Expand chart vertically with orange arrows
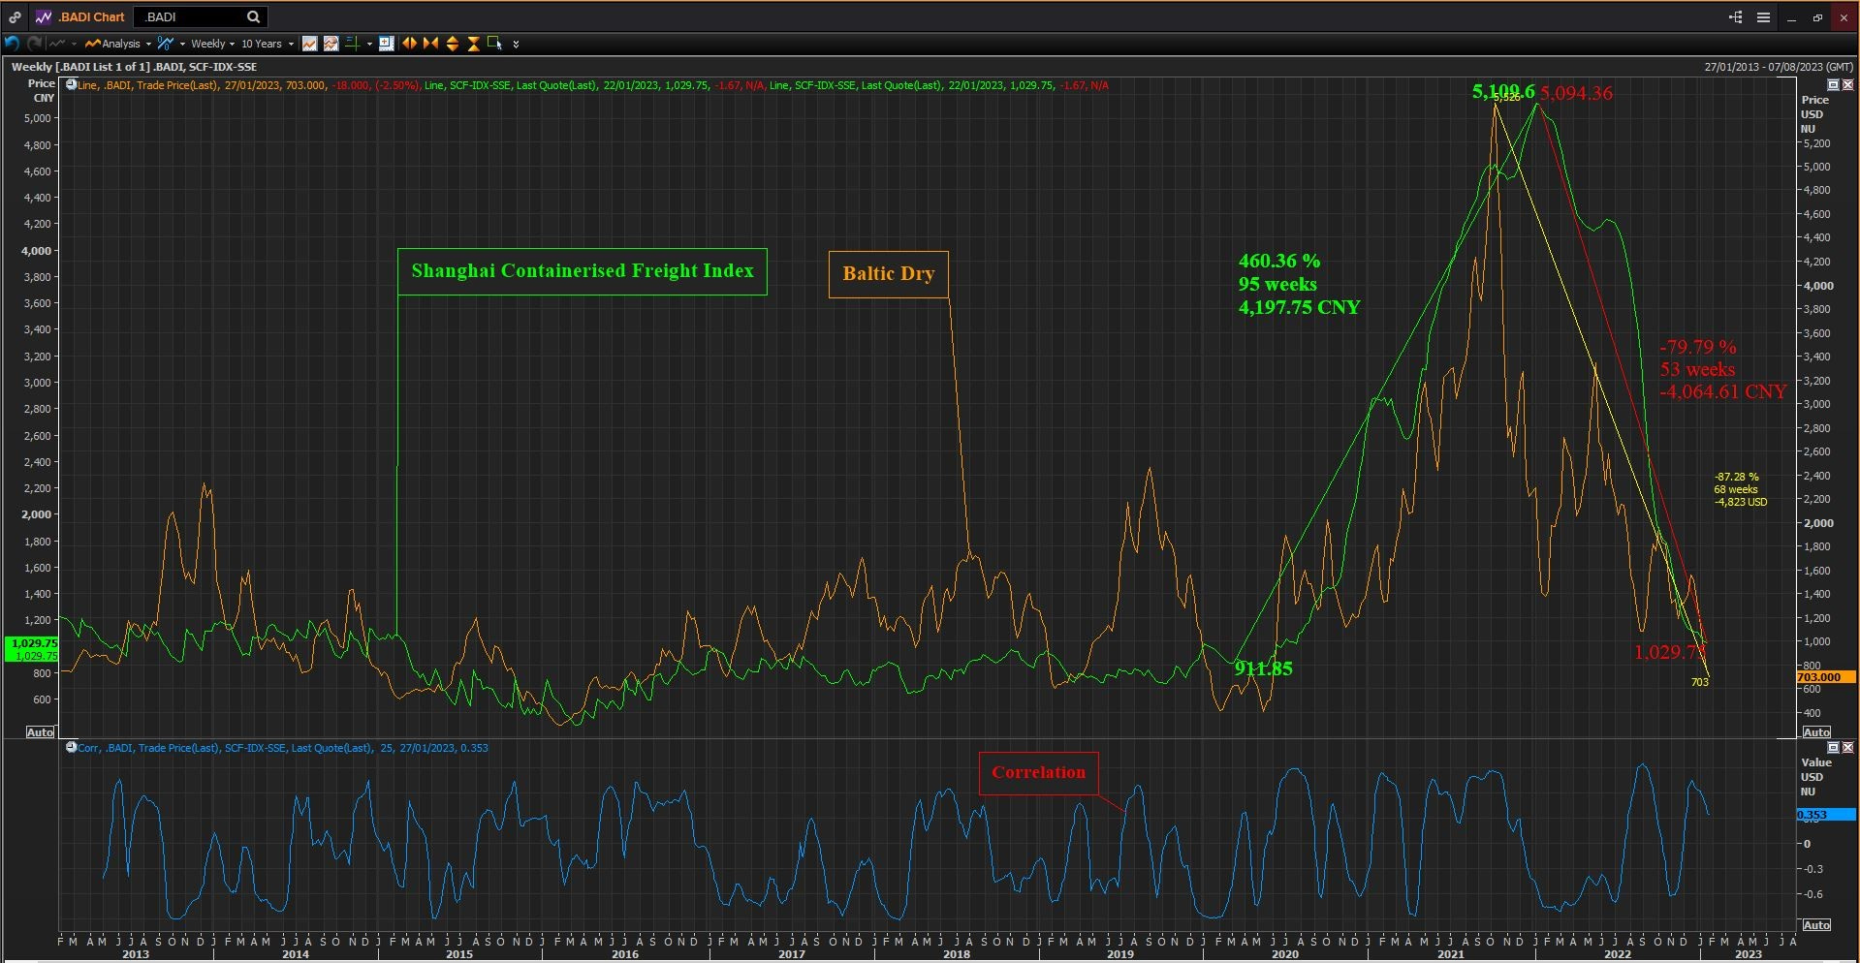 [x=453, y=44]
